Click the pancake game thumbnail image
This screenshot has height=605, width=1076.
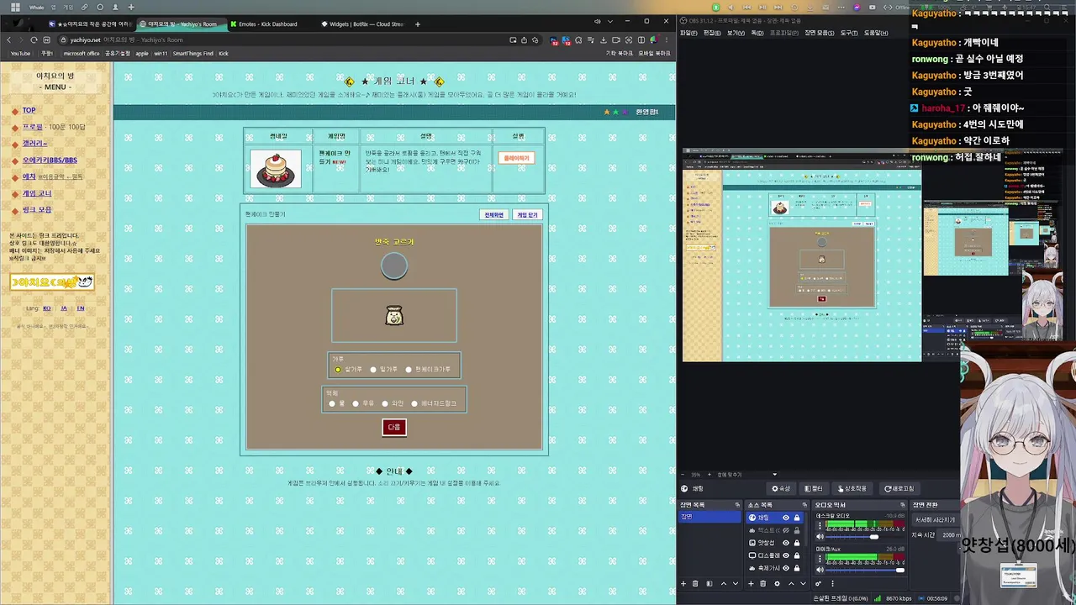coord(277,169)
